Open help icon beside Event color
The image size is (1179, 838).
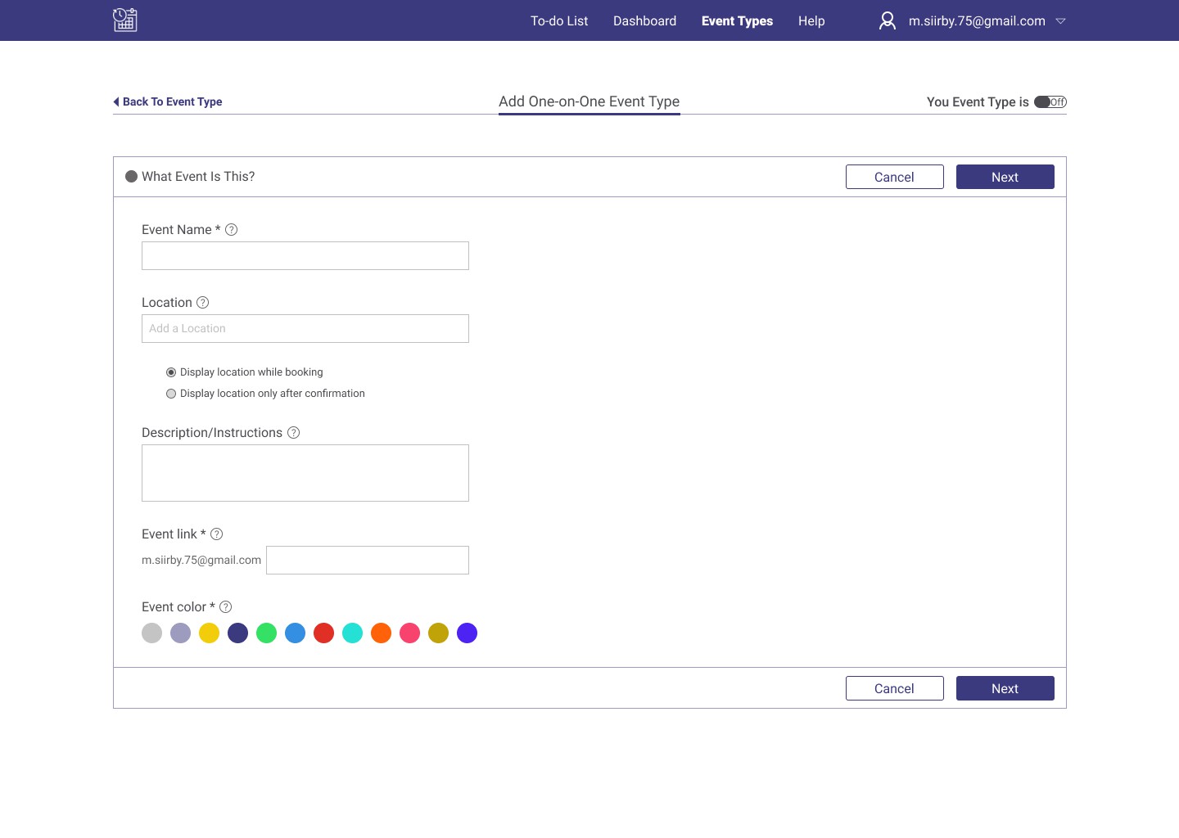[226, 607]
